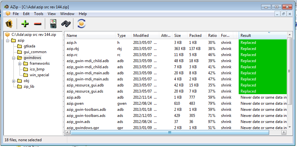
Task: Click the AZip box icon beside the File menu
Action: coord(8,14)
